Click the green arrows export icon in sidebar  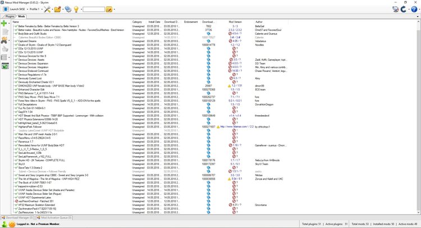click(5, 66)
